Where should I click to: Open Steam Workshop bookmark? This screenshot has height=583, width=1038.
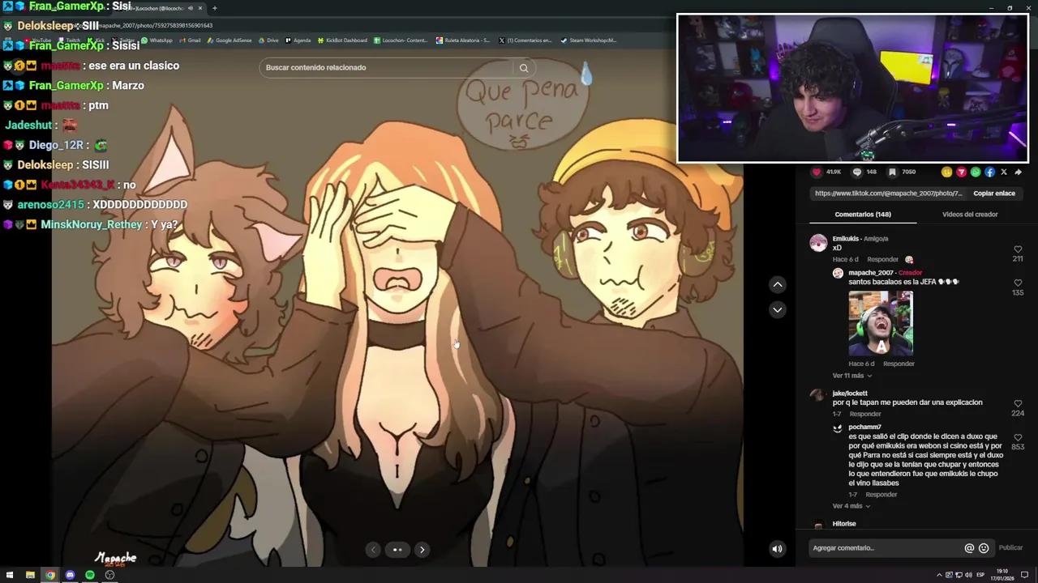[589, 40]
